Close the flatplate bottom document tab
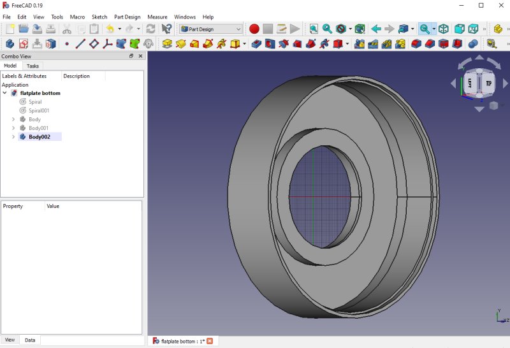 (210, 341)
